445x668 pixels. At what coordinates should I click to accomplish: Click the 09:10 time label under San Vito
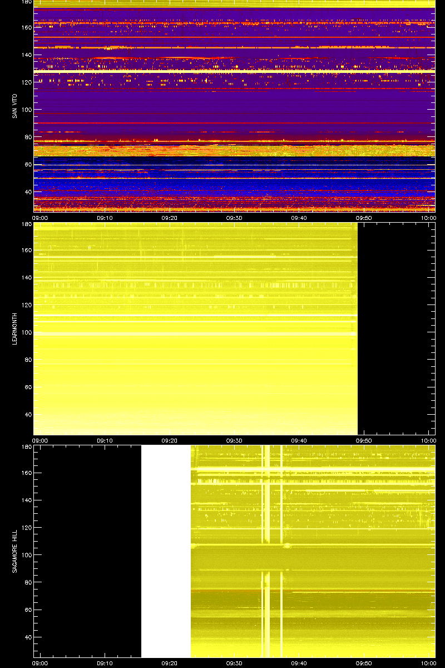click(x=105, y=218)
